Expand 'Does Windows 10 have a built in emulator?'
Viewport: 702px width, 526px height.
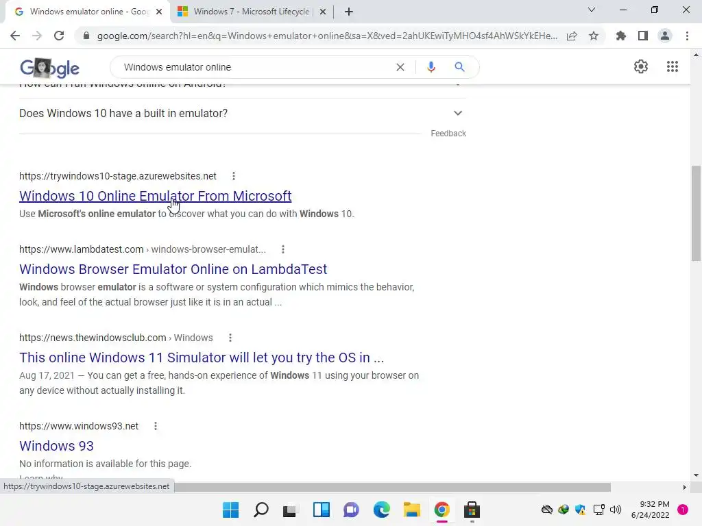(242, 114)
